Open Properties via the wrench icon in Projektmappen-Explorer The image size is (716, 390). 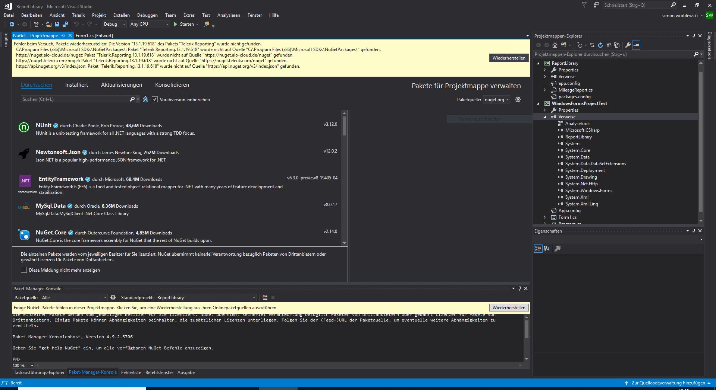(628, 45)
